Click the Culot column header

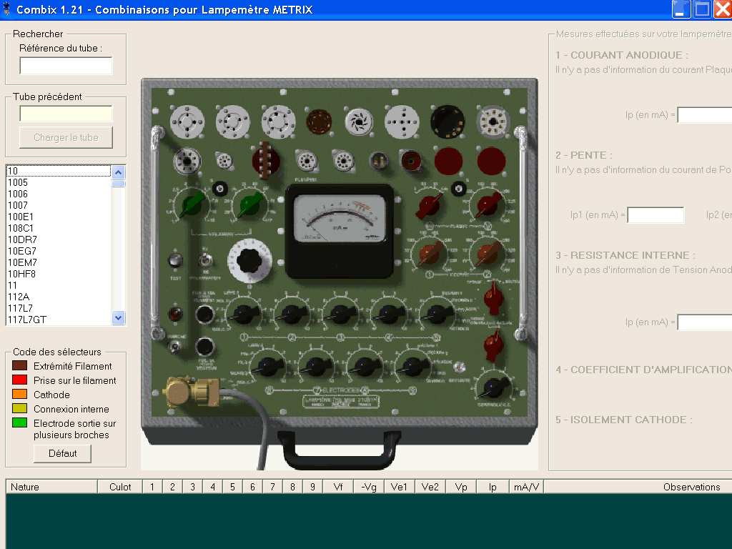click(x=120, y=487)
